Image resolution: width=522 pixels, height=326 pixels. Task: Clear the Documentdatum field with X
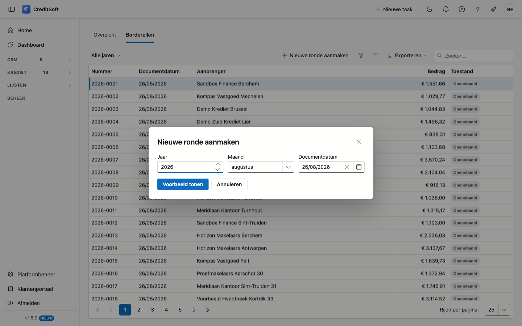(347, 167)
